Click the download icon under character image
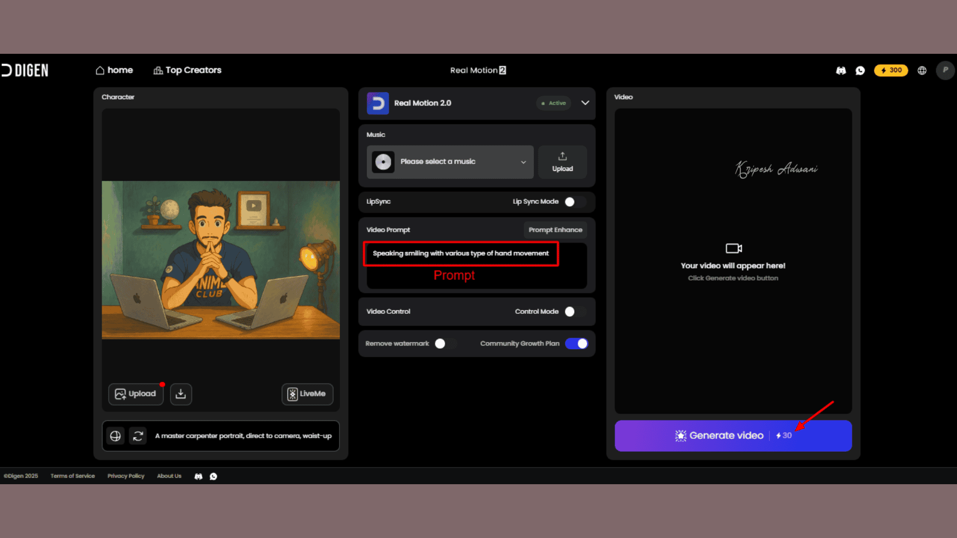This screenshot has width=957, height=538. point(181,394)
